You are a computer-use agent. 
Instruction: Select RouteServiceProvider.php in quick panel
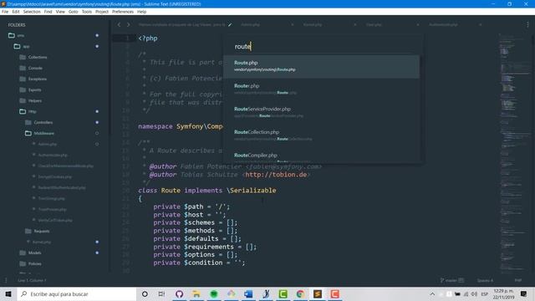[321, 112]
